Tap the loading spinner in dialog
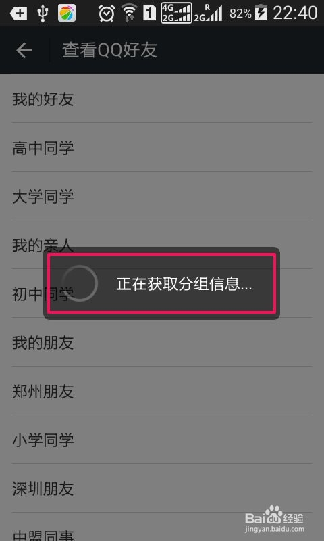The height and width of the screenshot is (541, 324). pyautogui.click(x=80, y=283)
